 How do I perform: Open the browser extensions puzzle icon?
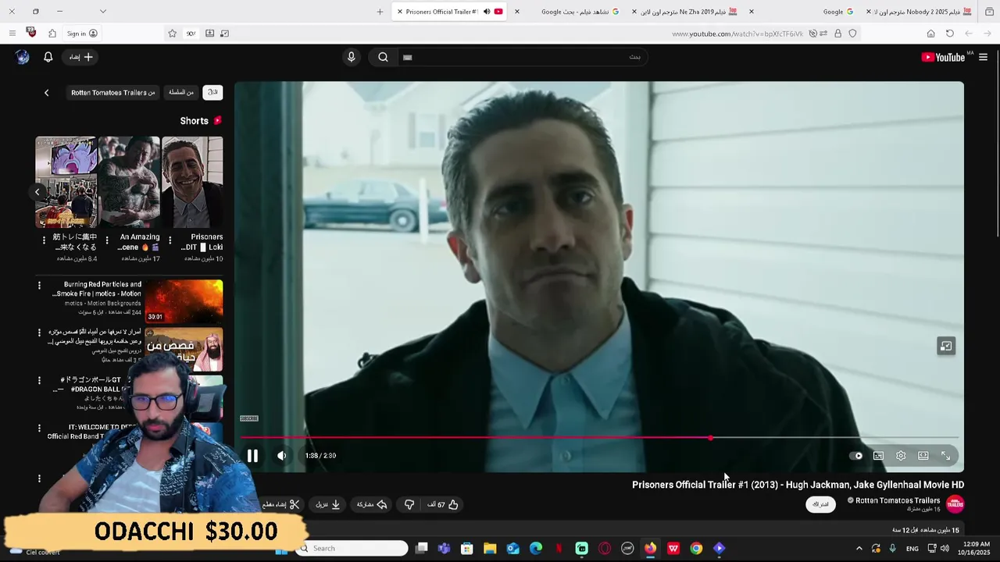click(52, 34)
